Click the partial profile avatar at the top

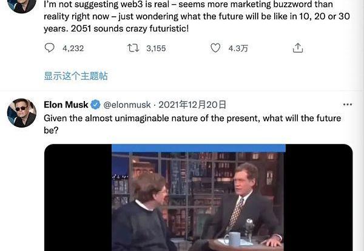click(21, 5)
